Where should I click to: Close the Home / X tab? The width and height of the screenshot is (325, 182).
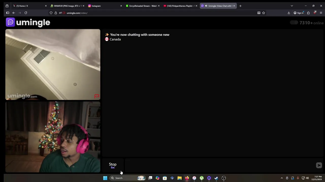46,6
